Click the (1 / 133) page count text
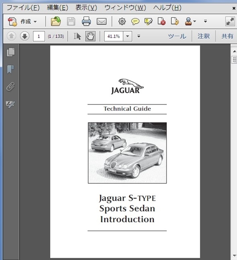 pos(56,36)
